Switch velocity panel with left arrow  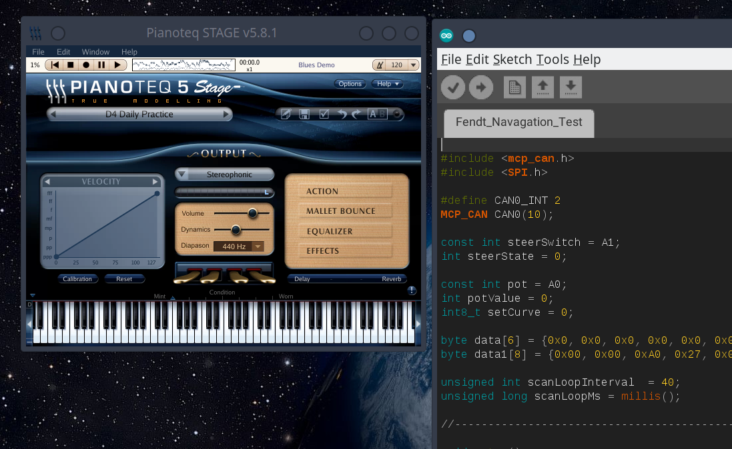47,181
